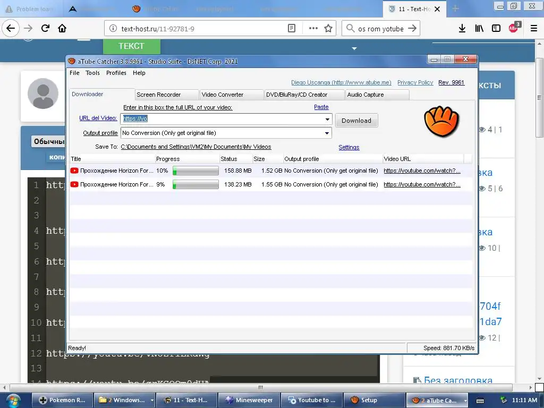Show Firefox sidebars icon
The height and width of the screenshot is (408, 544).
pyautogui.click(x=496, y=29)
